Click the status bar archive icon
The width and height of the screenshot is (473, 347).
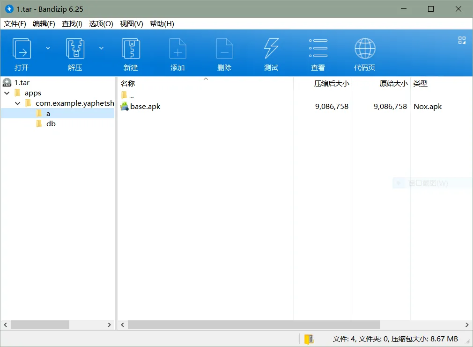tap(309, 339)
